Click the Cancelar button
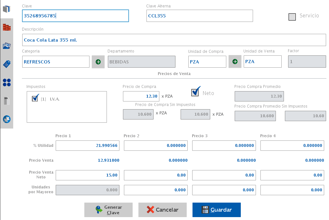Screen dimensions: 329x220 (x=163, y=210)
